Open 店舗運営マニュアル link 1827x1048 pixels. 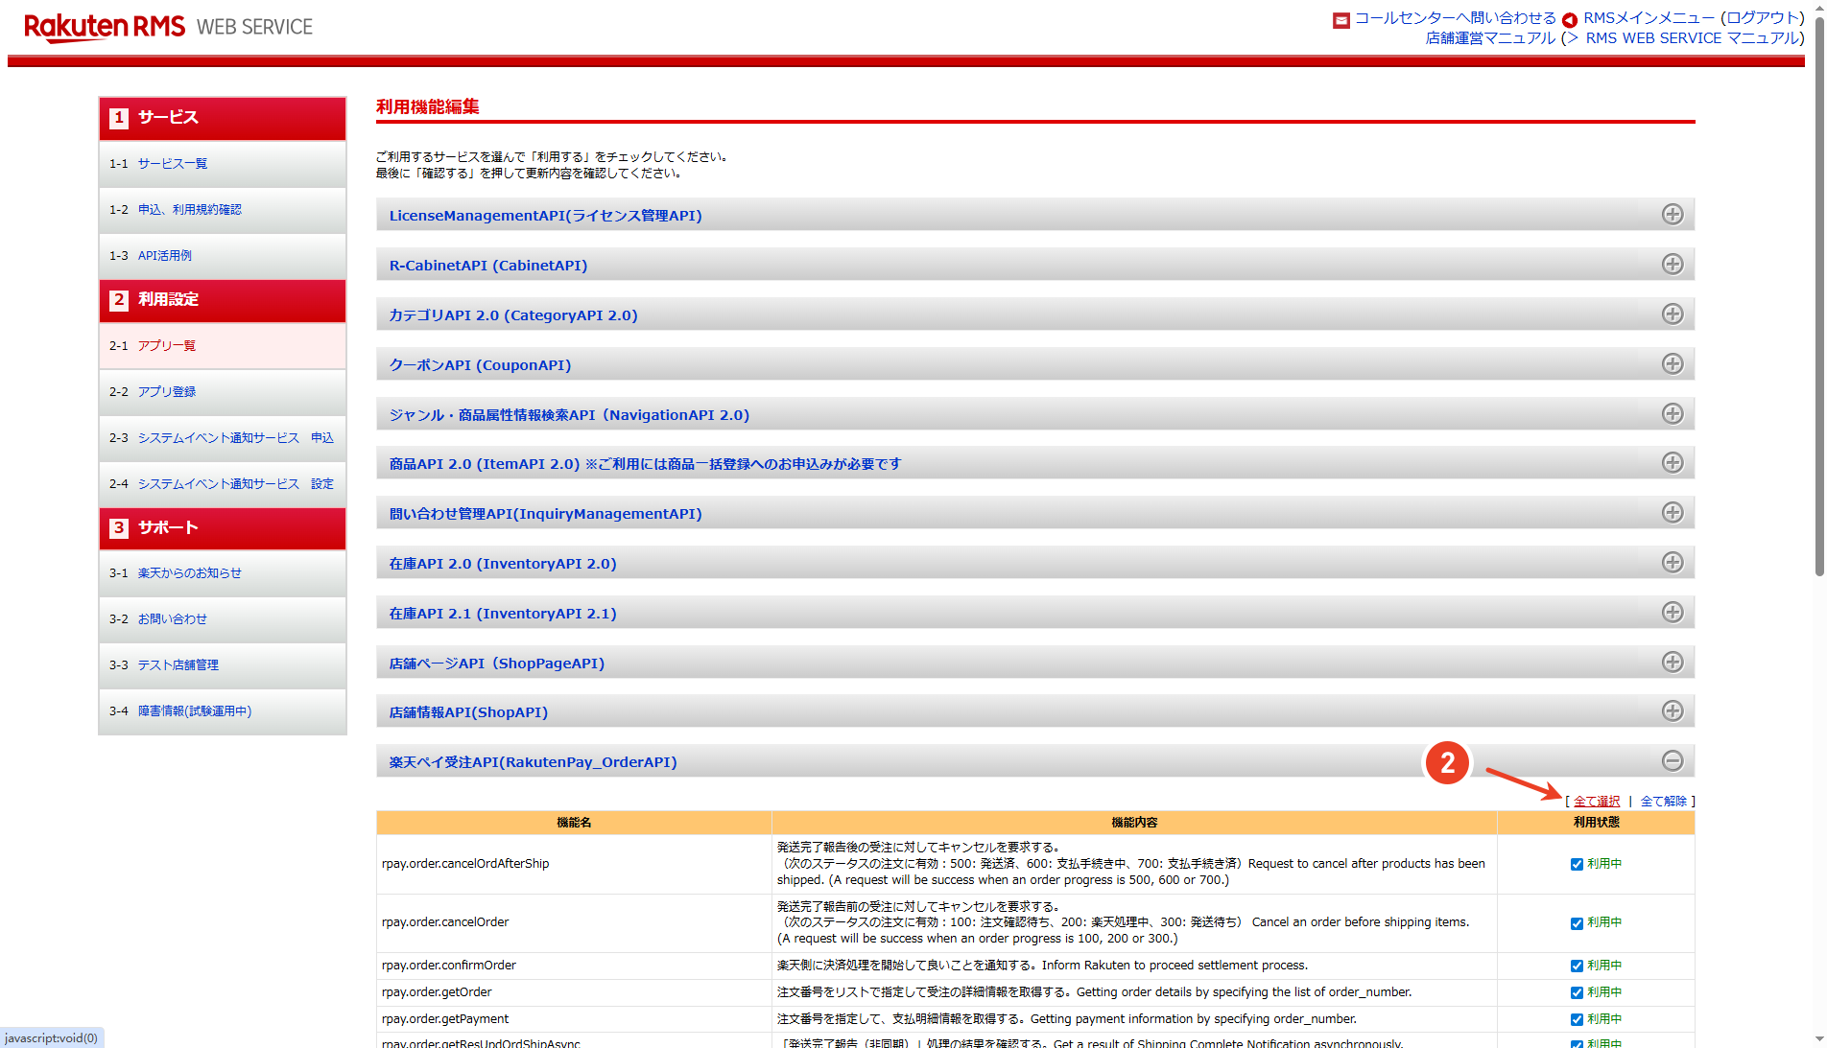(1490, 38)
